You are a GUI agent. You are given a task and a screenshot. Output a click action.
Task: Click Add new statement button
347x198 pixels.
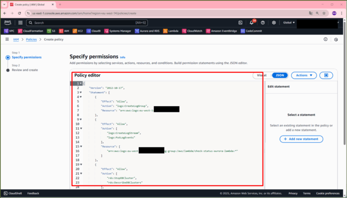(x=301, y=139)
